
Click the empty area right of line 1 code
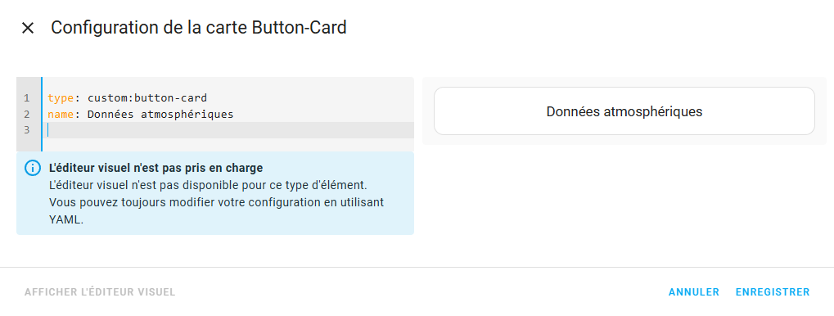[310, 98]
